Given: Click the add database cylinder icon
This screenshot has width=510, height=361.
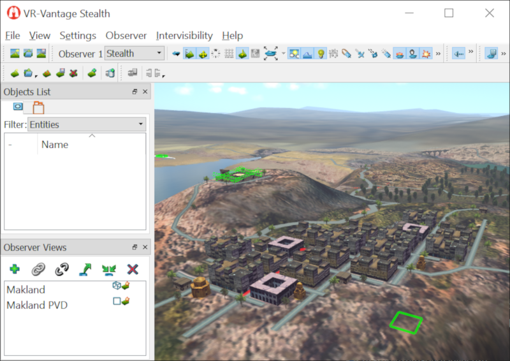Looking at the screenshot, I should click(110, 73).
